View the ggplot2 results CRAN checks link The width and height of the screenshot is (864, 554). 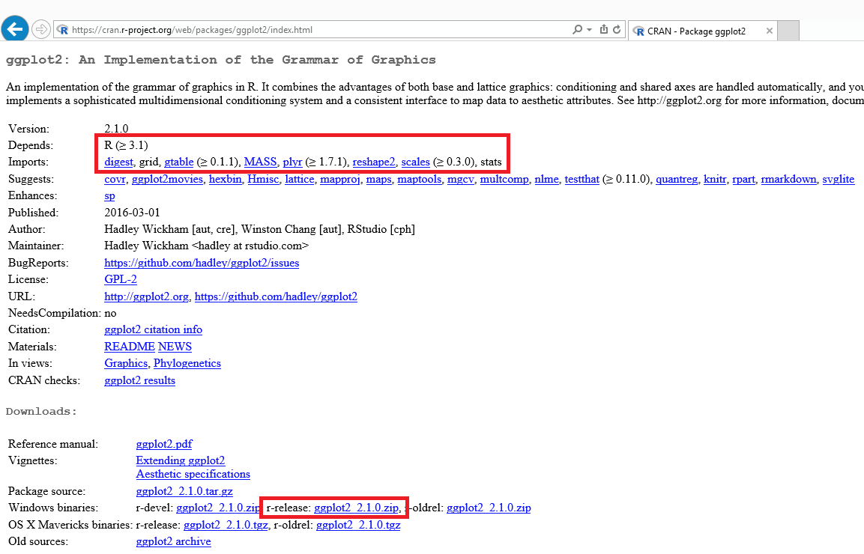pyautogui.click(x=139, y=380)
